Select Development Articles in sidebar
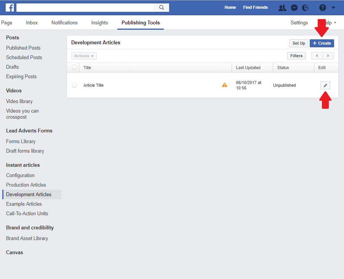344x279 pixels. [x=32, y=194]
